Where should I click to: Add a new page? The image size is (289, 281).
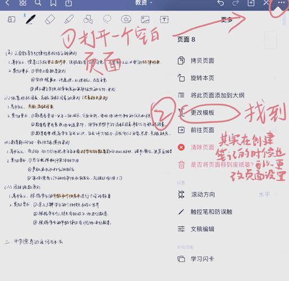[x=251, y=3]
